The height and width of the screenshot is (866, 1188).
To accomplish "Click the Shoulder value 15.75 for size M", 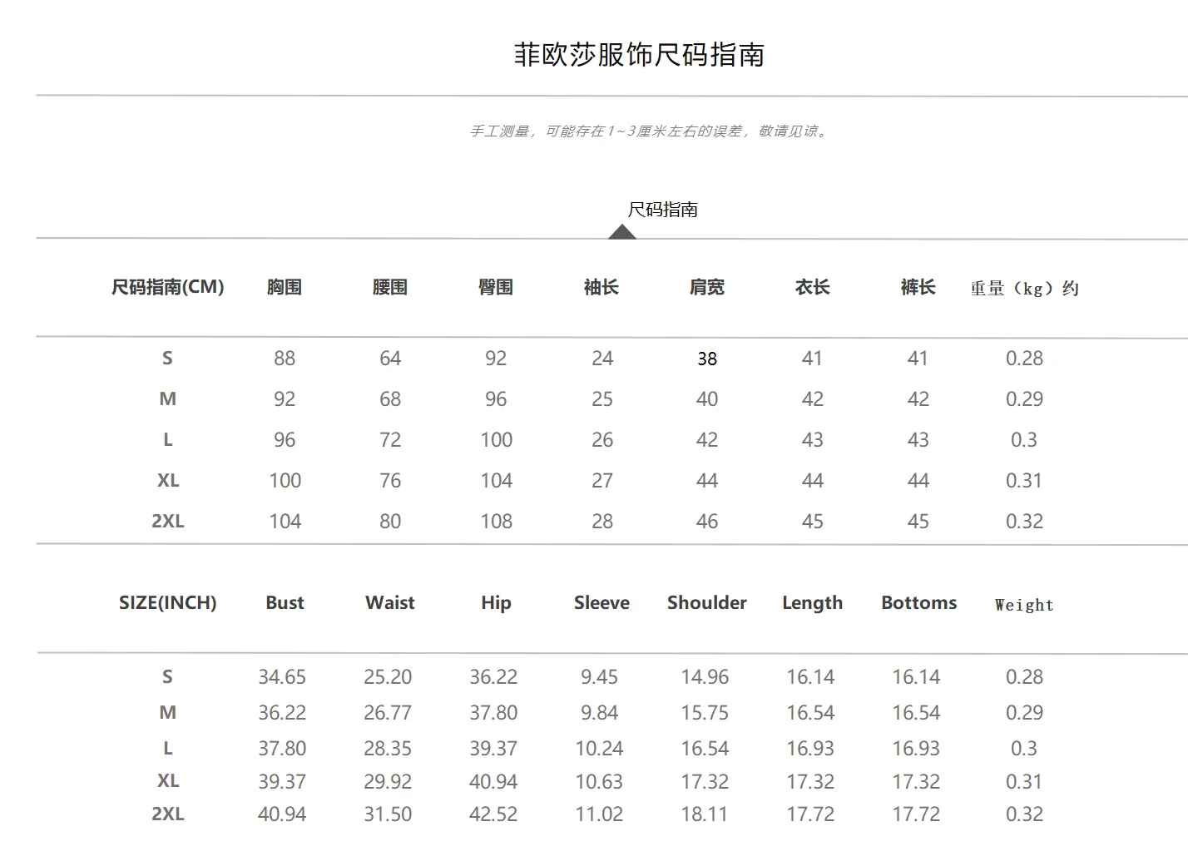I will 705,713.
